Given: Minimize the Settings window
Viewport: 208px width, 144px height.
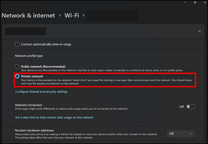Looking at the screenshot, I should (x=185, y=2).
